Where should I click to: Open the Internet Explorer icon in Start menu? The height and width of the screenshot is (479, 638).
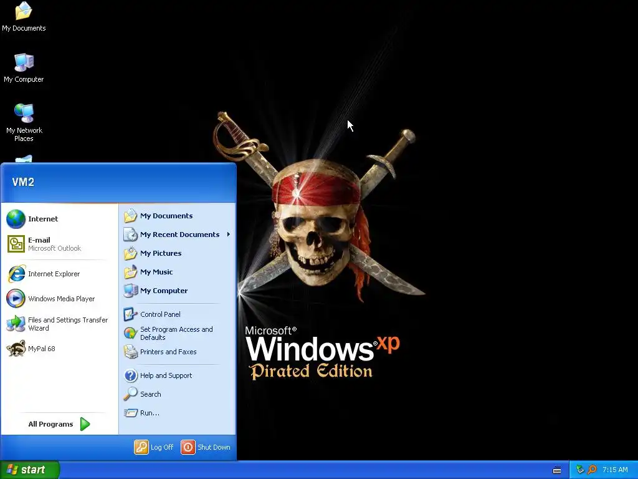(16, 274)
